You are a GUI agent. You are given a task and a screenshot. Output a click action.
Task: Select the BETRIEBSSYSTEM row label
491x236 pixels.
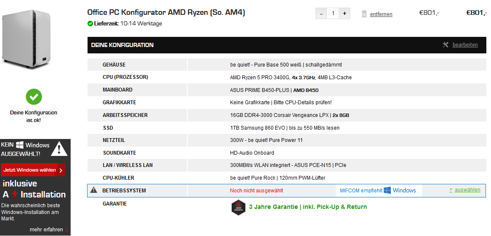pyautogui.click(x=124, y=191)
